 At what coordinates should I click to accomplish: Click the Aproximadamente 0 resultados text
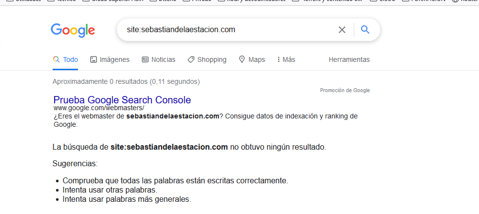(126, 81)
